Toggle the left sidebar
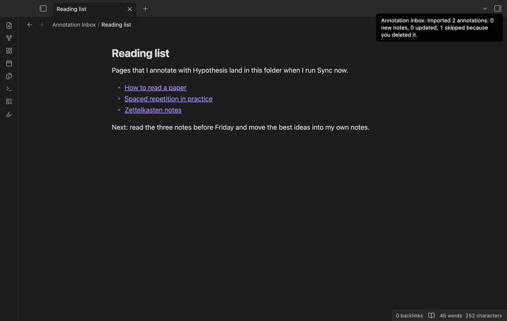The image size is (507, 321). [x=43, y=8]
